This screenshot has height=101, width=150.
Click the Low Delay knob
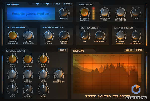point(44,89)
